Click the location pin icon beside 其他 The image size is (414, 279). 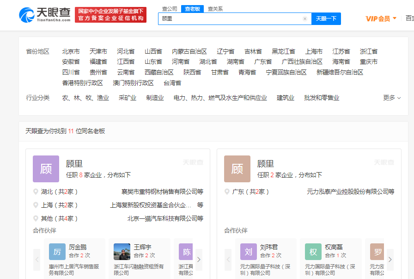[36, 218]
